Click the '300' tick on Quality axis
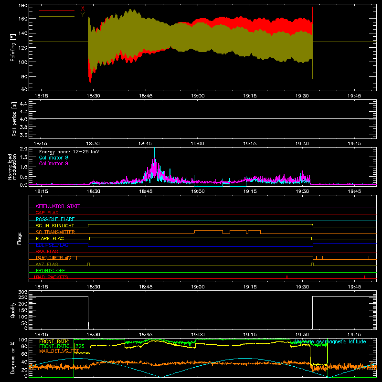Viewport: 382px width, 382px height. [23, 292]
